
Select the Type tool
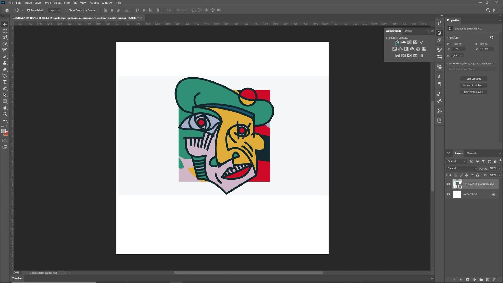pos(5,82)
